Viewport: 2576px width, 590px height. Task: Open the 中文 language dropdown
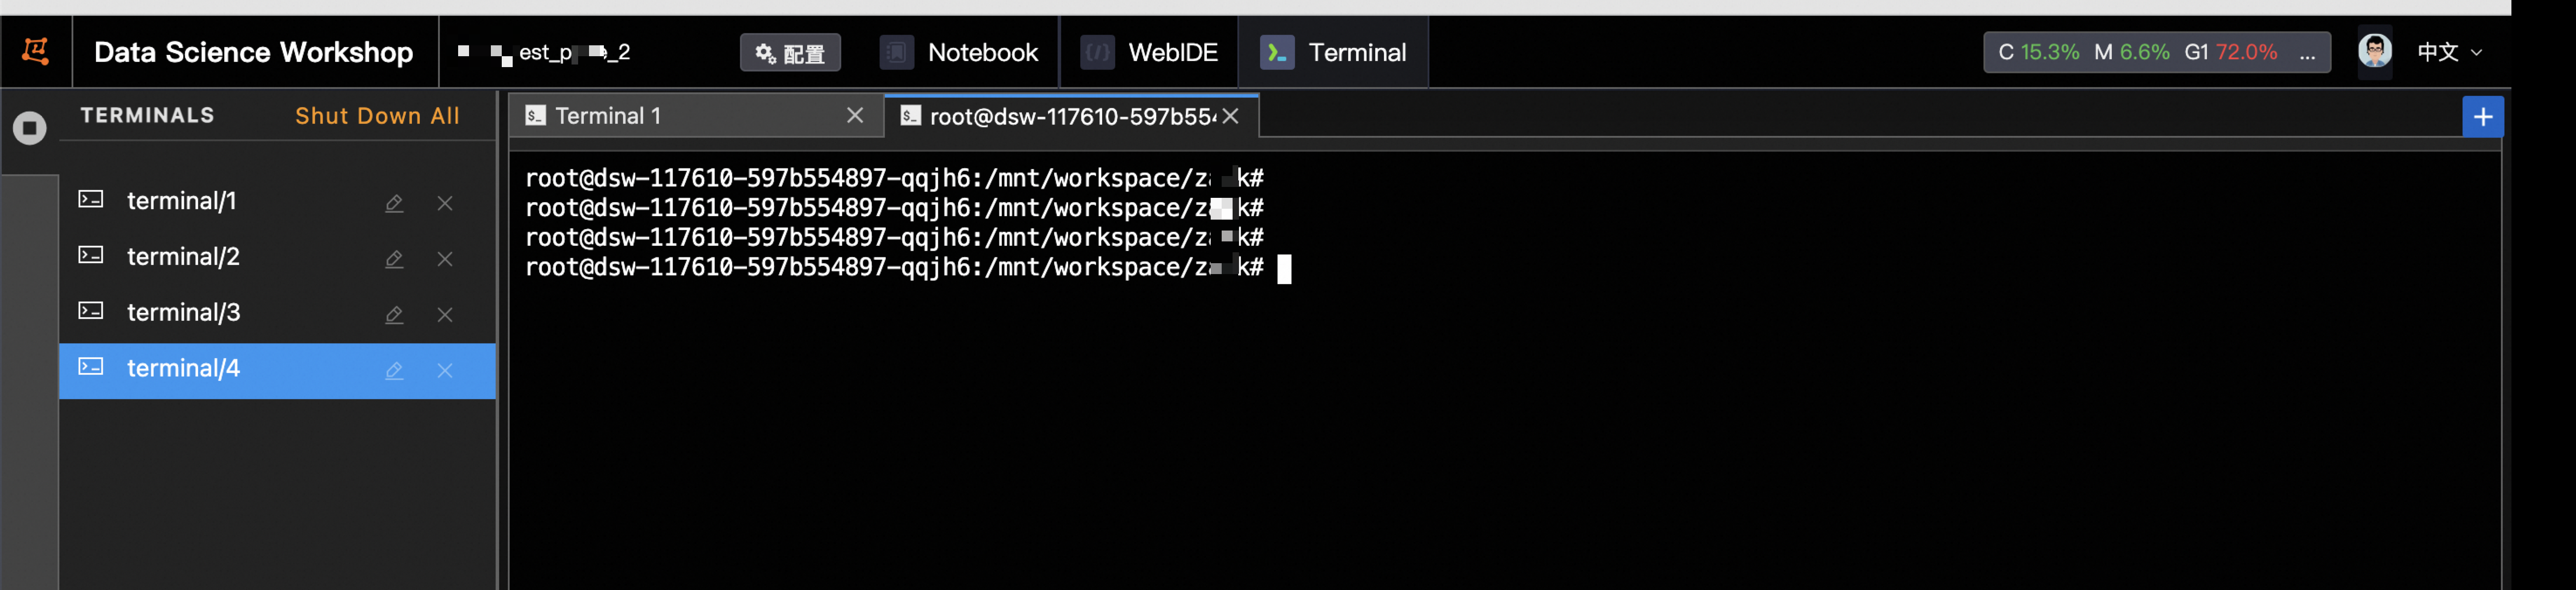click(x=2450, y=52)
